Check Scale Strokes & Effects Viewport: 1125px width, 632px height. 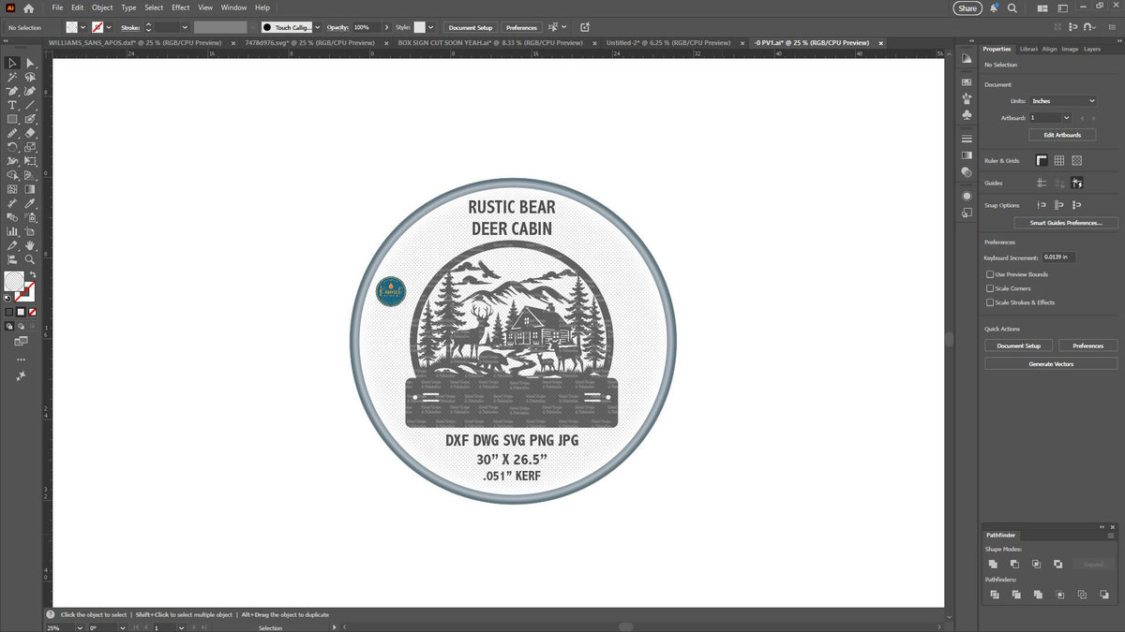pyautogui.click(x=990, y=302)
